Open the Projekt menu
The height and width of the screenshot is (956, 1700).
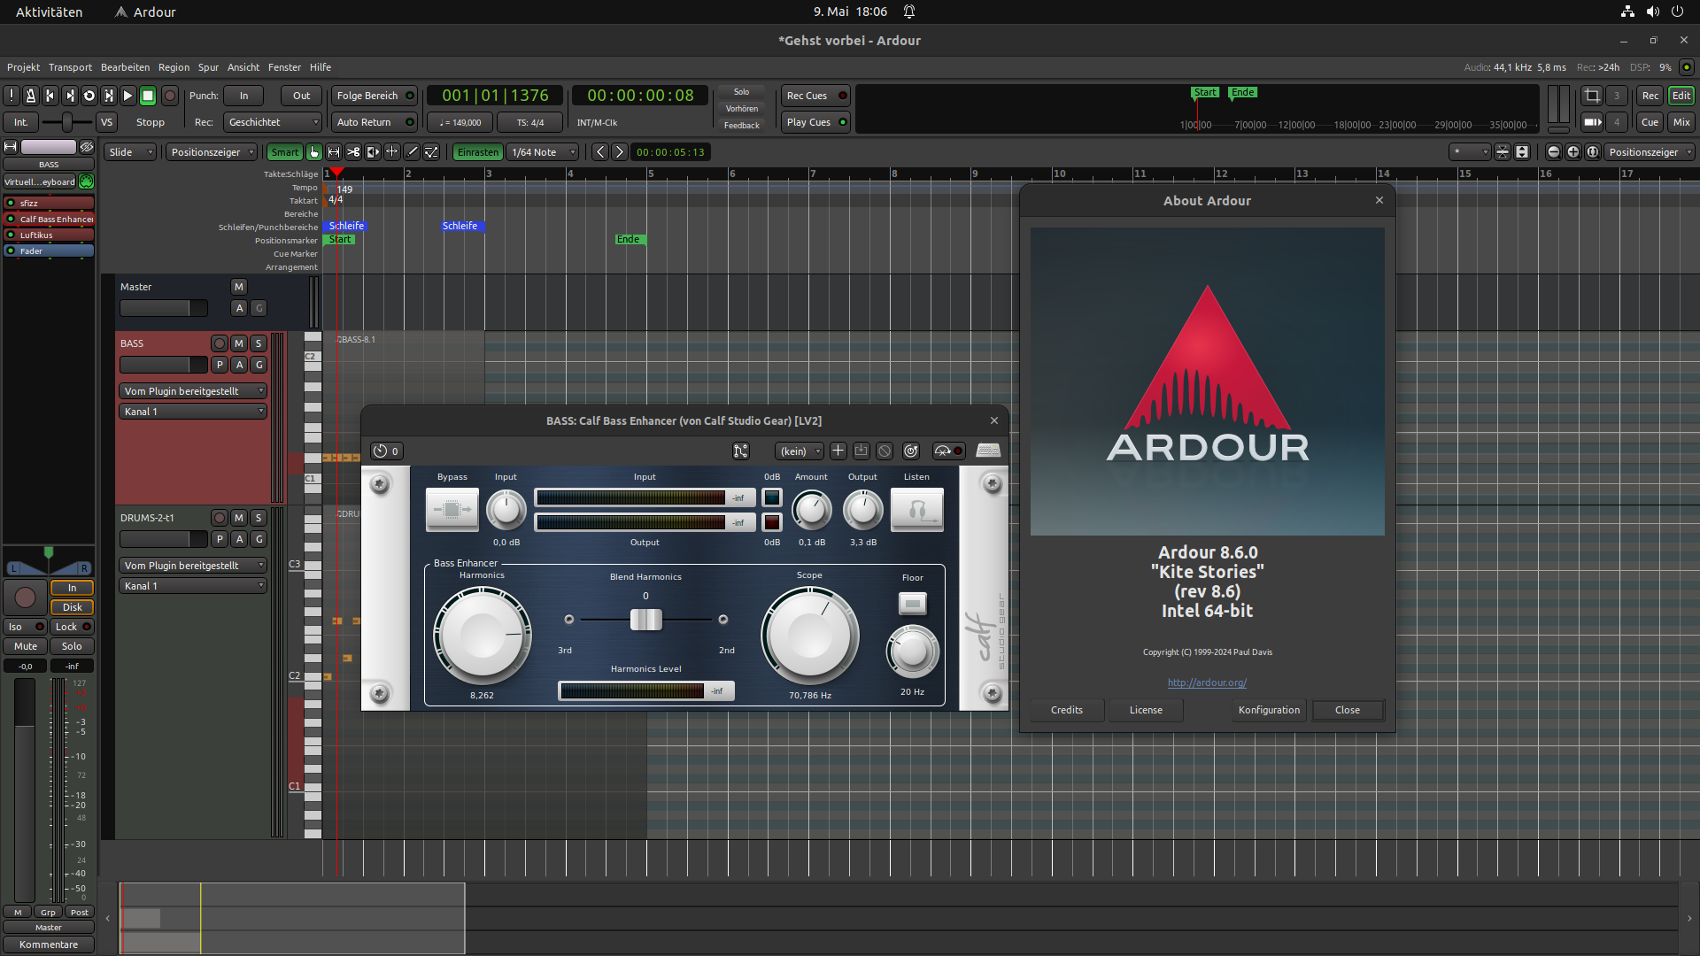pos(23,67)
